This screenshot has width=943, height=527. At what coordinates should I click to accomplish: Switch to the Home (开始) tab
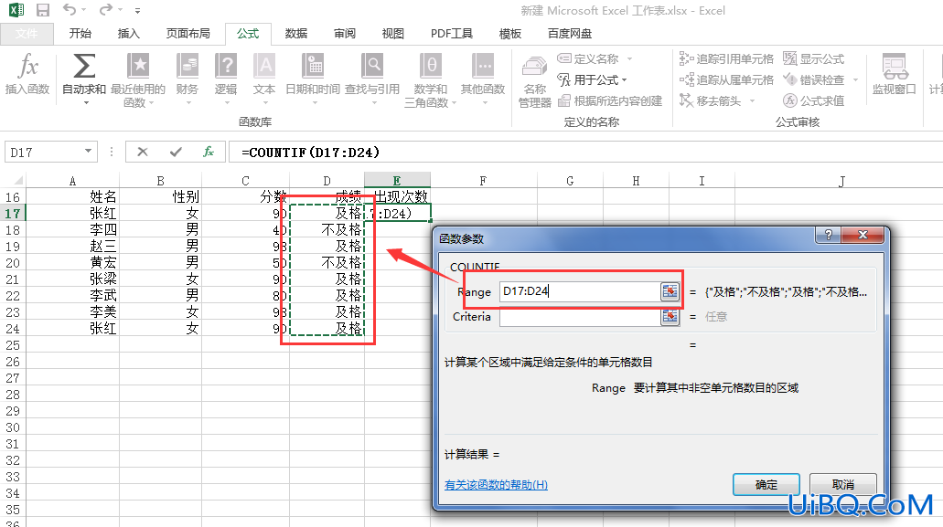click(x=80, y=34)
